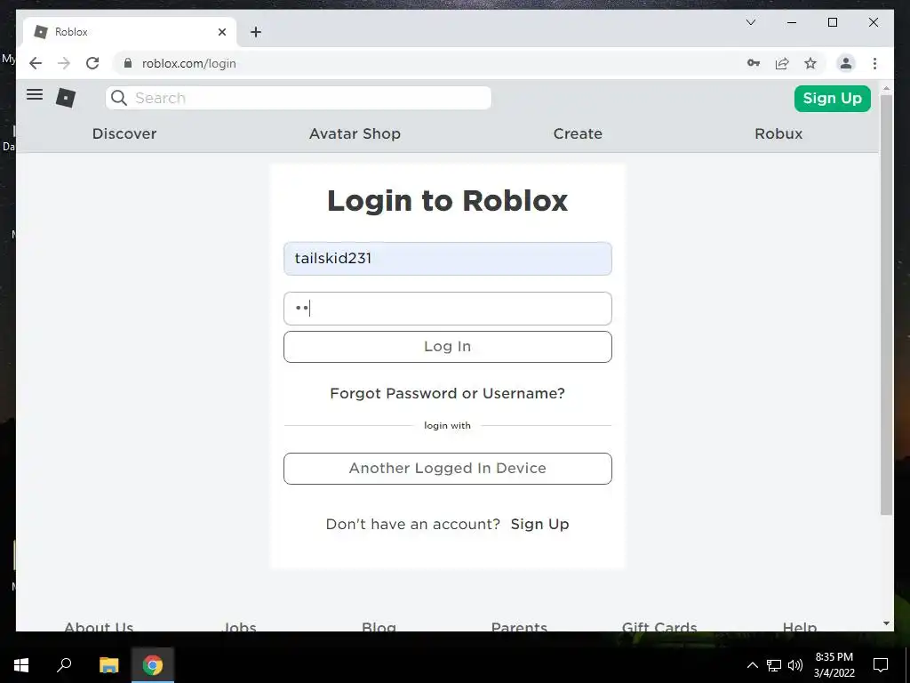Open Chrome three-dot menu
Screen dimensions: 910x683
tap(874, 63)
